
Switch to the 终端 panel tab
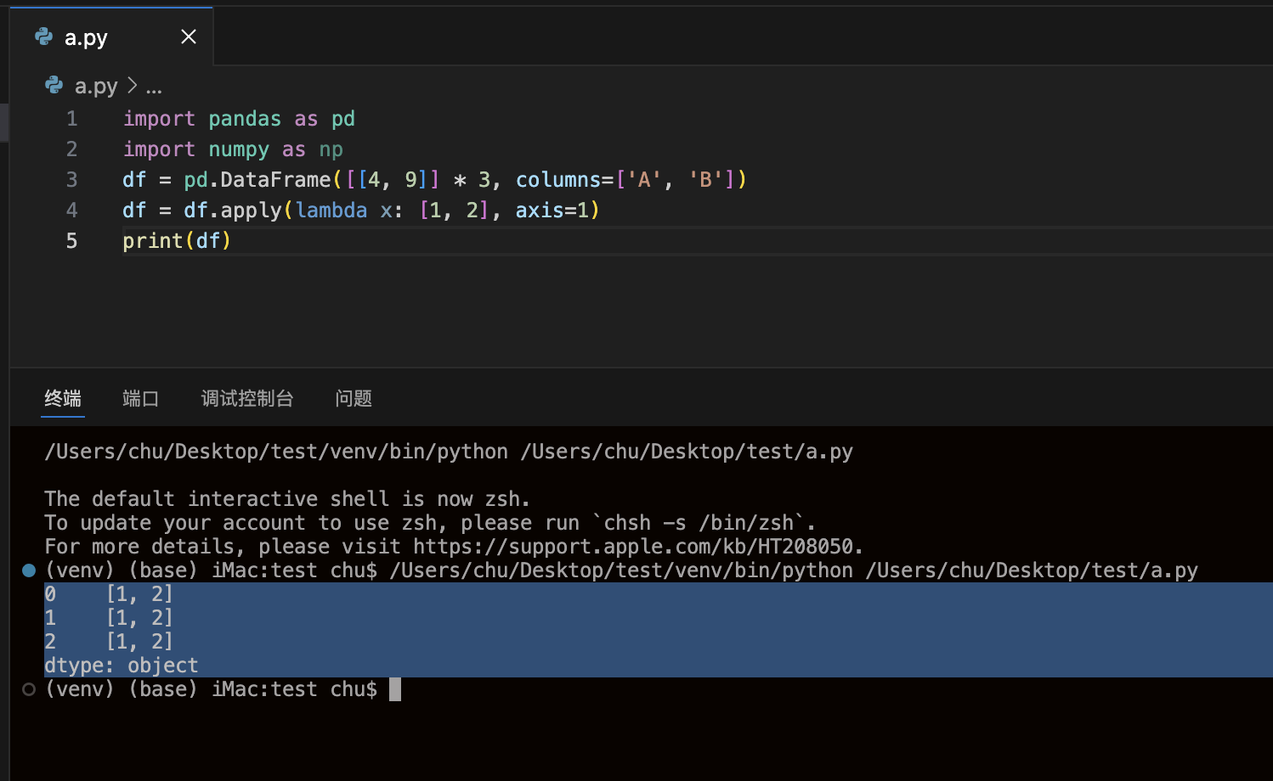tap(63, 398)
